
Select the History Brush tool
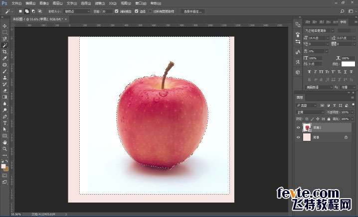point(4,84)
